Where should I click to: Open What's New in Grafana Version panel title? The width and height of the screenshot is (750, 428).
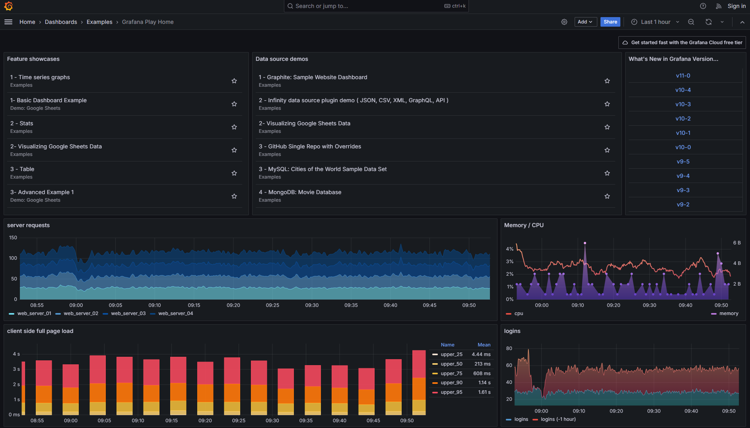click(673, 59)
